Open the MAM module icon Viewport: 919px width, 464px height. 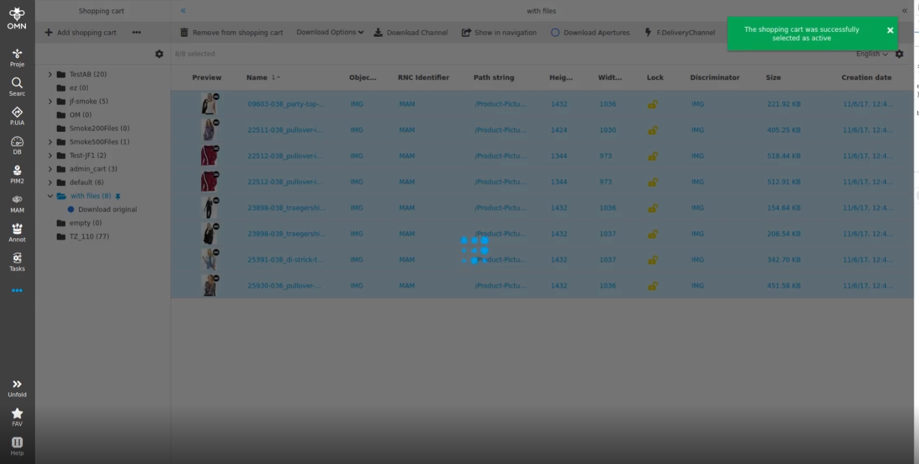17,204
